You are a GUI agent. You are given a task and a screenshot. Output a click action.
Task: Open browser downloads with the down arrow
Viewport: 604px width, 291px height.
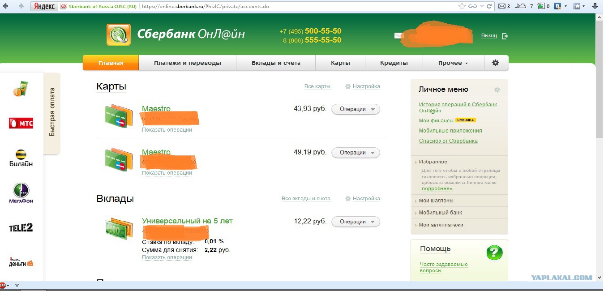pyautogui.click(x=595, y=6)
